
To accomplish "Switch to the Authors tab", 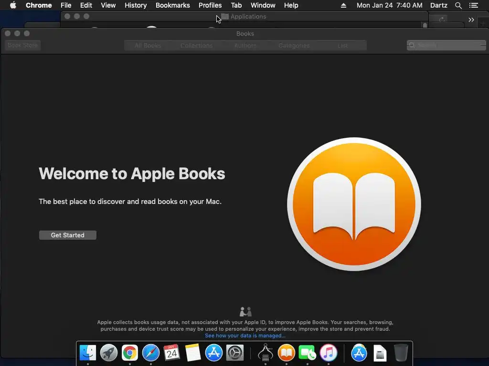I will tap(245, 45).
